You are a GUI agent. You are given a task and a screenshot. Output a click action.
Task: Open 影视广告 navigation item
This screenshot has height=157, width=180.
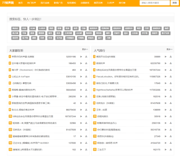(58, 3)
